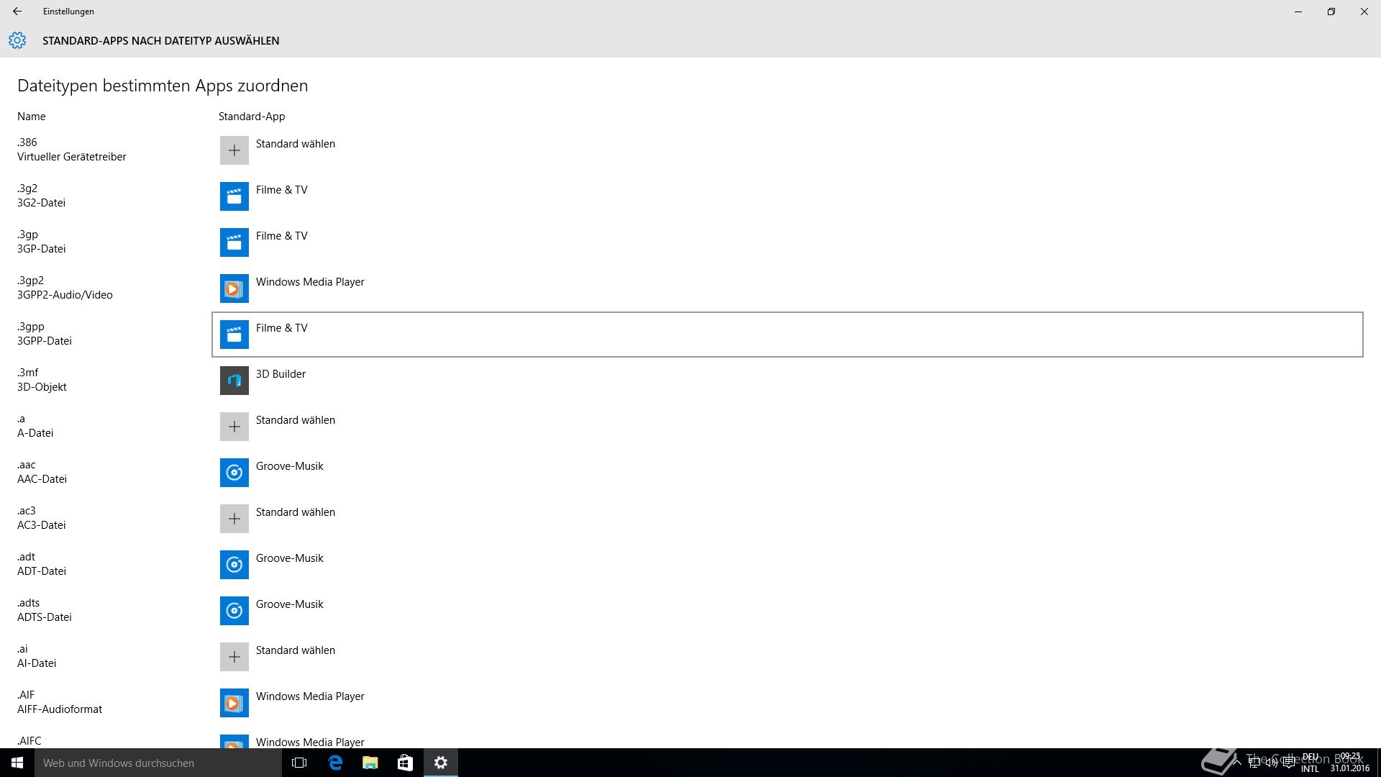The width and height of the screenshot is (1381, 777).
Task: Click the date 31.01.2016 in system tray
Action: tap(1349, 768)
